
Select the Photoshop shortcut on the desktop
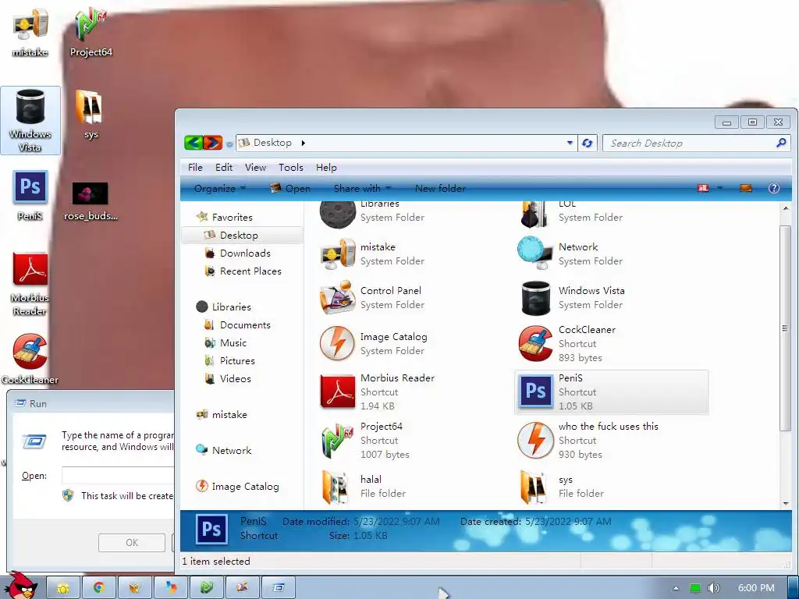[30, 196]
